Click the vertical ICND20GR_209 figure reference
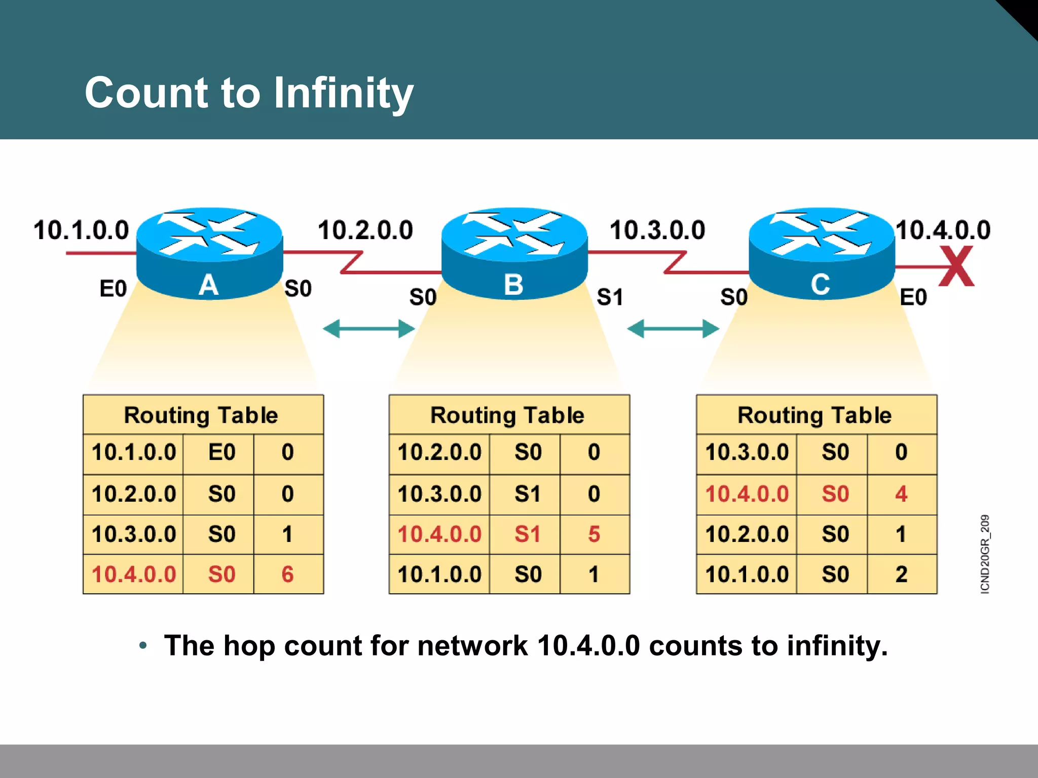The image size is (1038, 778). (x=985, y=554)
